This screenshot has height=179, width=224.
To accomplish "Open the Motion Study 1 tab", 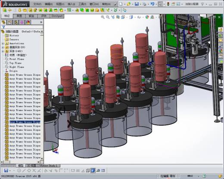I will tap(48, 166).
